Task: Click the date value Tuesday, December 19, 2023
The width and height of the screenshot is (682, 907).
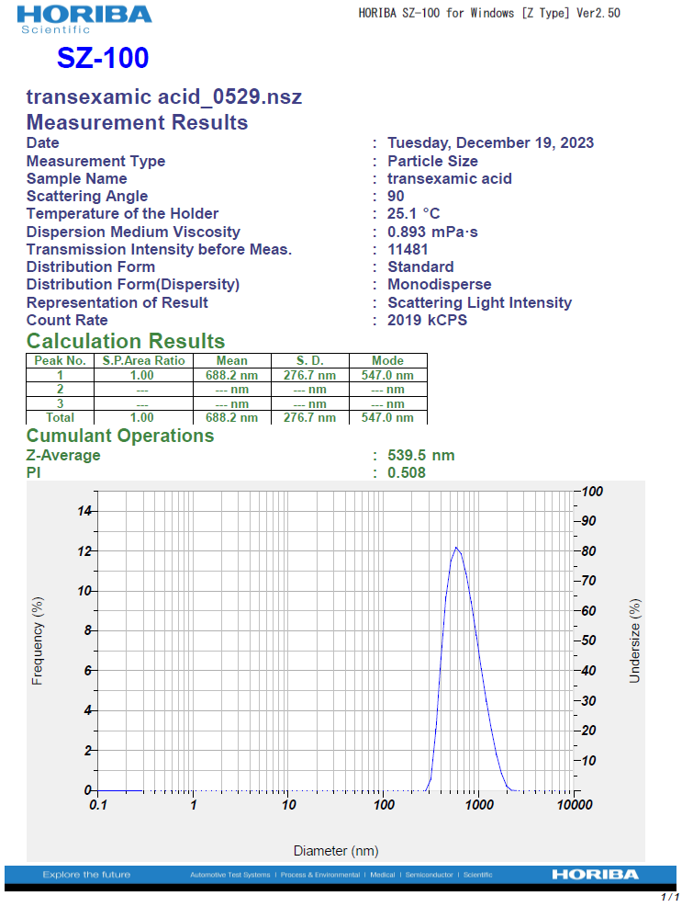Action: click(490, 142)
